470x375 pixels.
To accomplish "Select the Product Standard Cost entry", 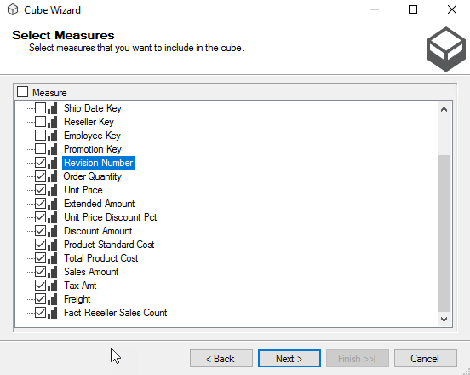I will (109, 245).
